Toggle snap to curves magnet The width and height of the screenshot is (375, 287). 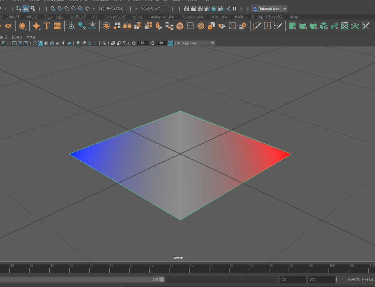tap(60, 9)
